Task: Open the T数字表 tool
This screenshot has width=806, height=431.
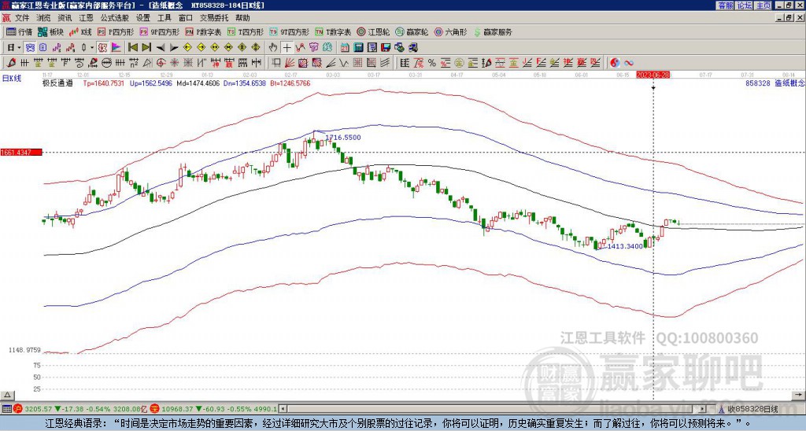Action: point(333,31)
